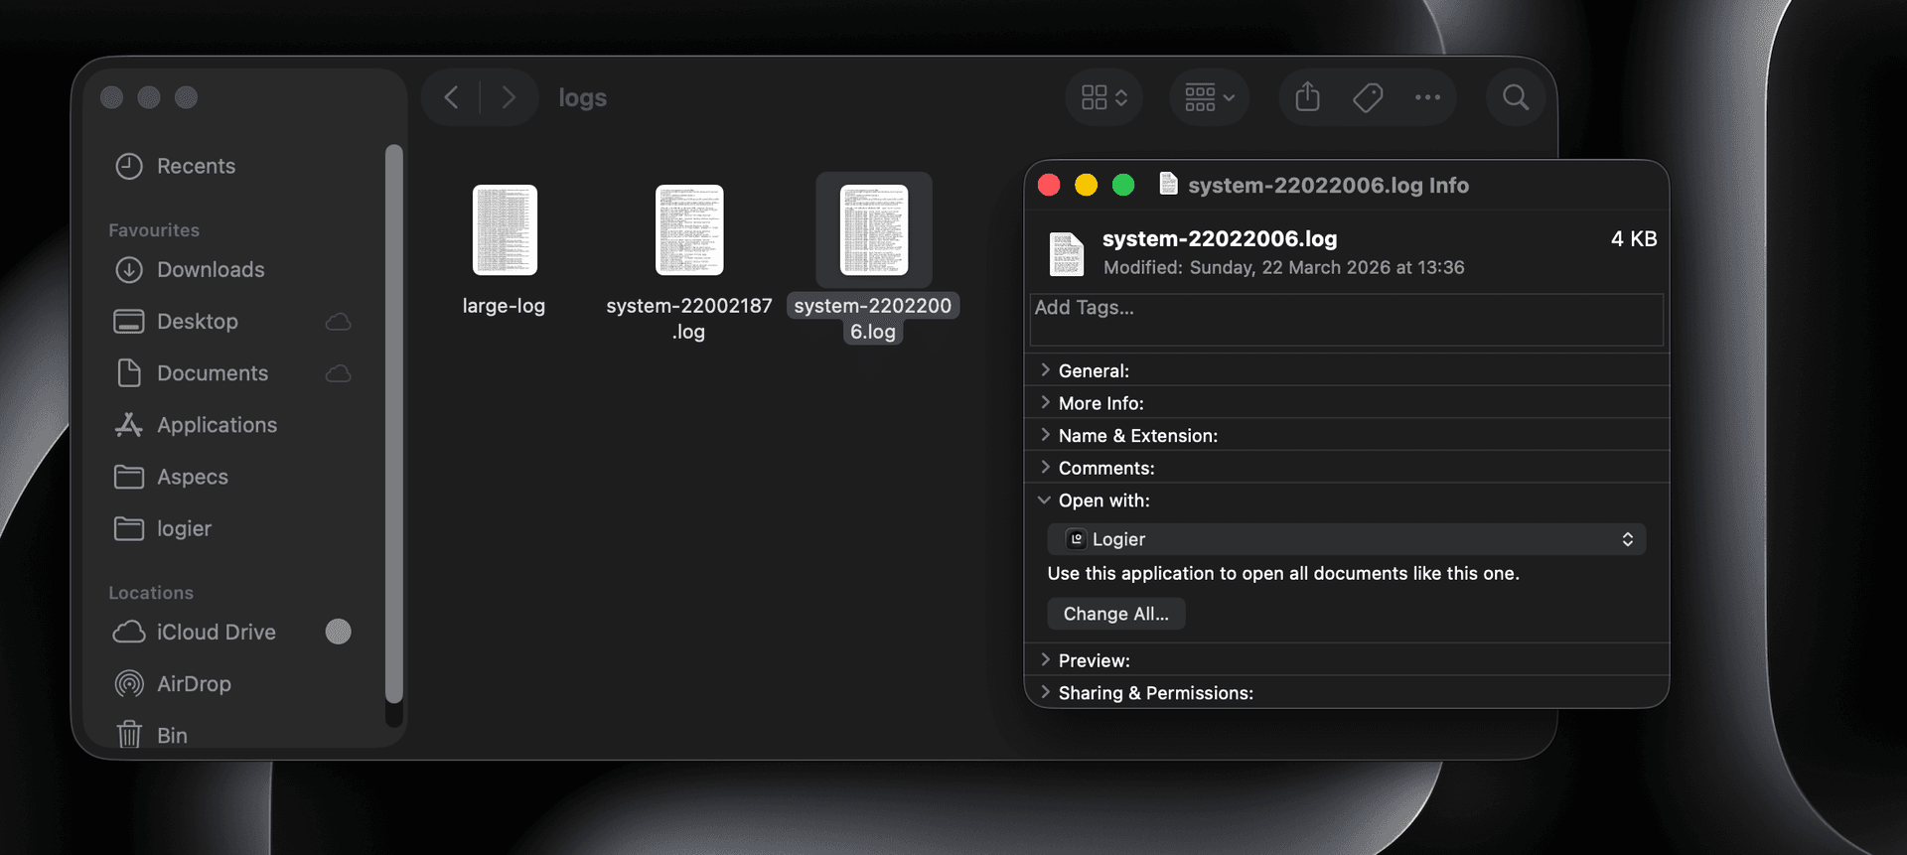
Task: Click the Applications icon in sidebar
Action: (129, 425)
